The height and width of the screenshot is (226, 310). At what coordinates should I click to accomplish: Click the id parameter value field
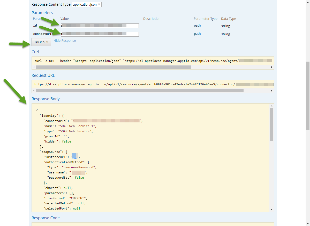pyautogui.click(x=100, y=26)
